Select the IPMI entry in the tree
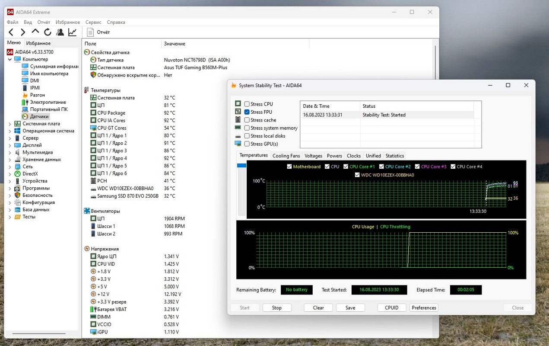 pyautogui.click(x=35, y=88)
